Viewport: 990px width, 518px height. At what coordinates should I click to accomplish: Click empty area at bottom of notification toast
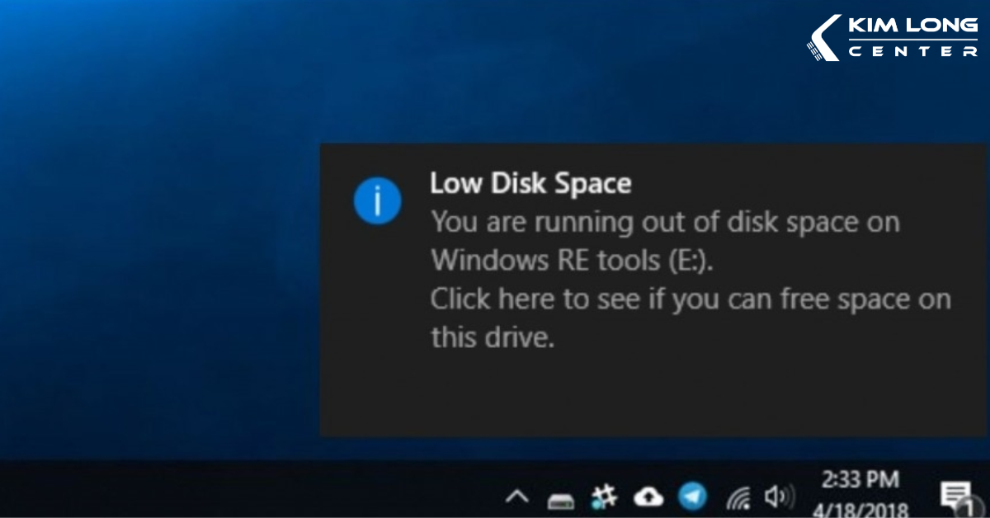652,400
